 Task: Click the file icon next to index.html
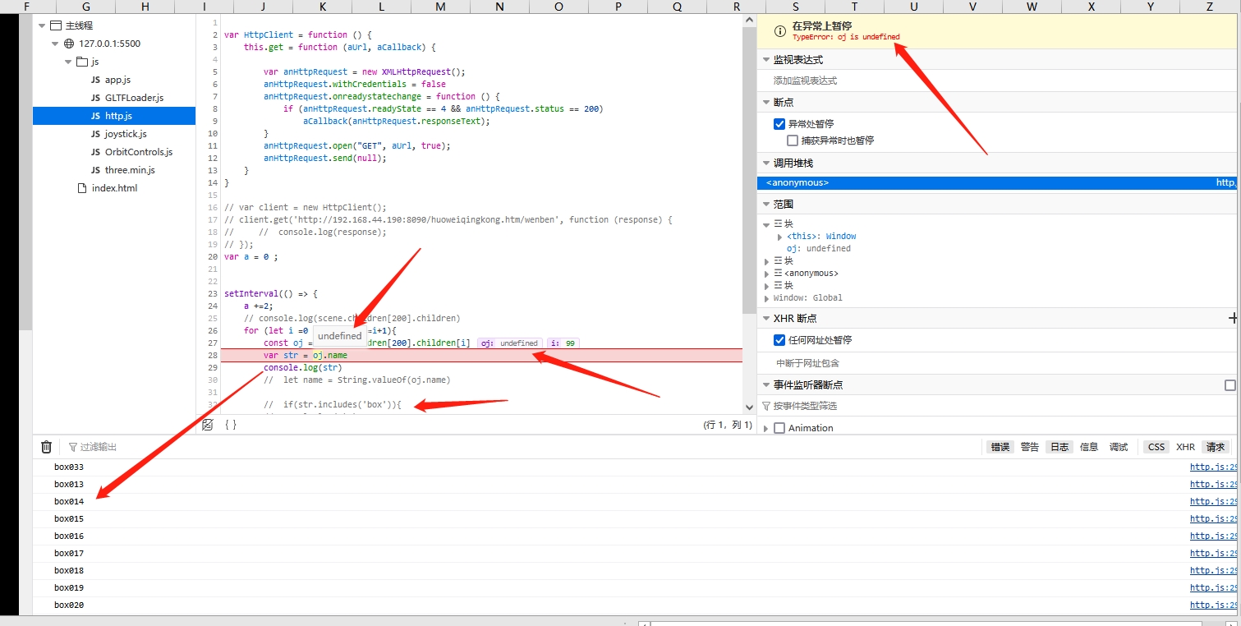[81, 188]
